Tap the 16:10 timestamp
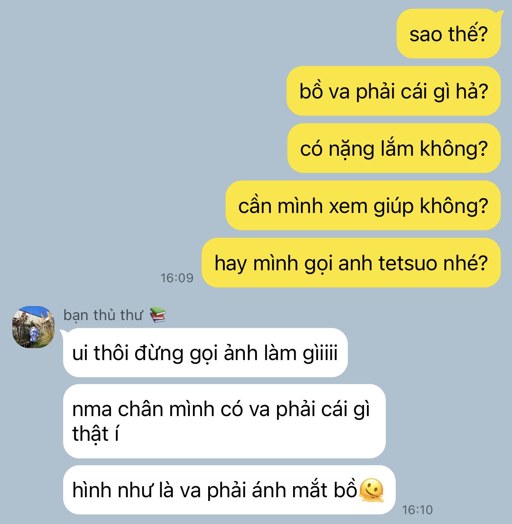Screen dimensions: 512x524 (418, 510)
